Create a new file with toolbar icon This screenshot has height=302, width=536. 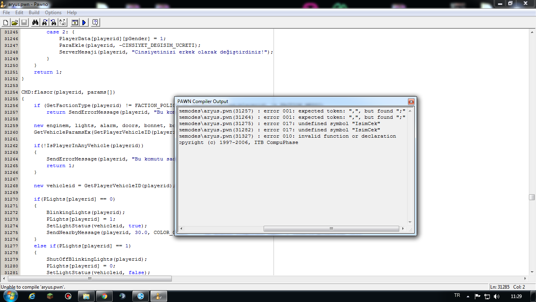click(x=6, y=22)
